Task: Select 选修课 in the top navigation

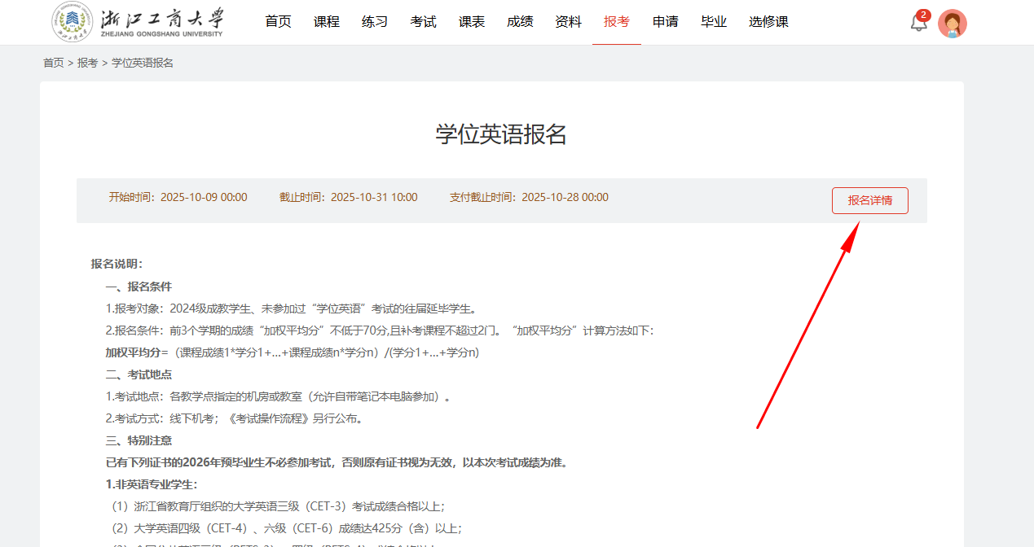Action: [x=768, y=22]
